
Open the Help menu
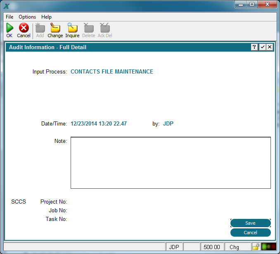click(x=46, y=17)
